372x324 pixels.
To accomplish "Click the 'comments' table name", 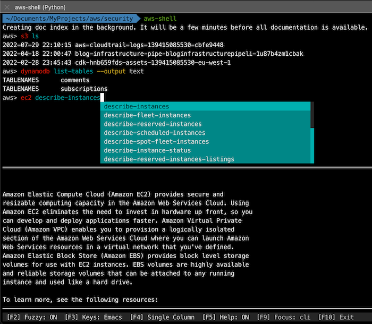I will coord(75,80).
